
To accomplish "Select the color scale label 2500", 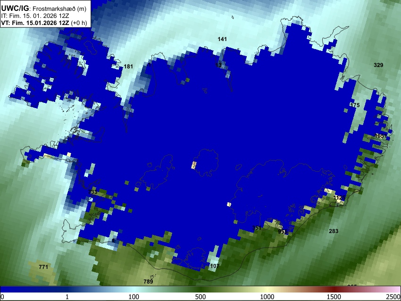I will pyautogui.click(x=393, y=297).
